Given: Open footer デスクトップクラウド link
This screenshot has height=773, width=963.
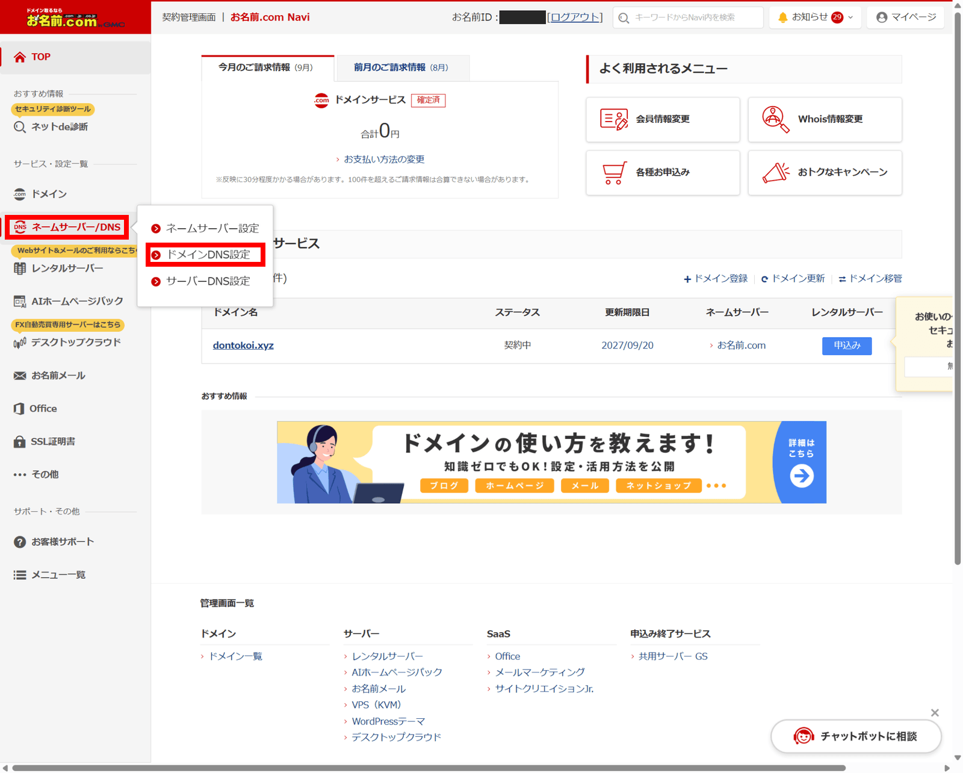Looking at the screenshot, I should coord(396,737).
